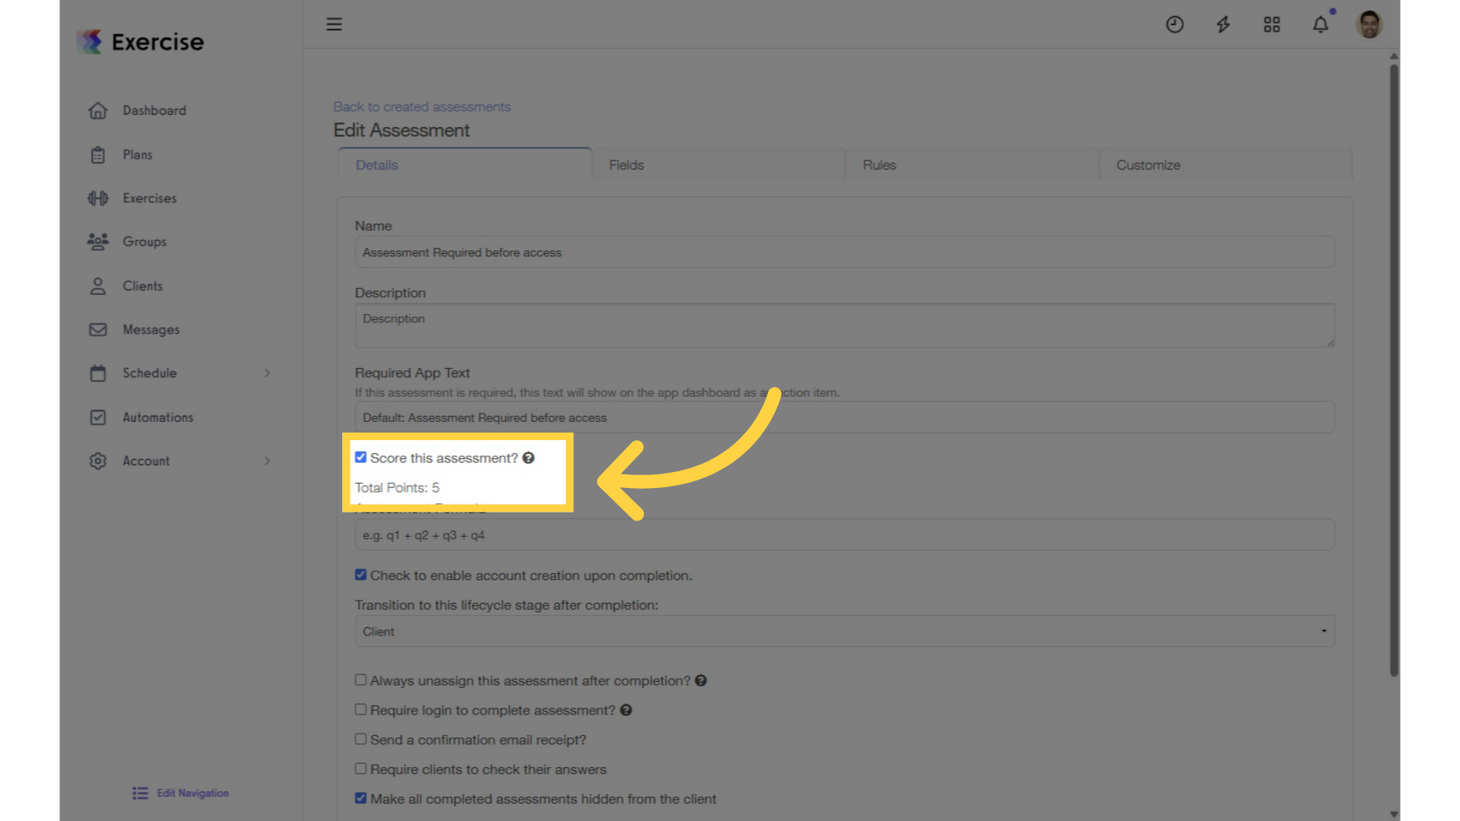Show help for Score this assessment

(x=528, y=458)
